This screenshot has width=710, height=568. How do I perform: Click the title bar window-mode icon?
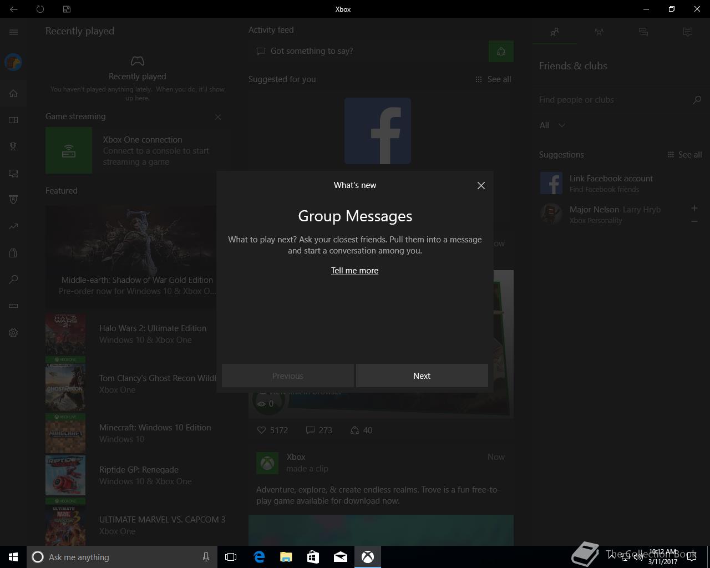(x=67, y=9)
